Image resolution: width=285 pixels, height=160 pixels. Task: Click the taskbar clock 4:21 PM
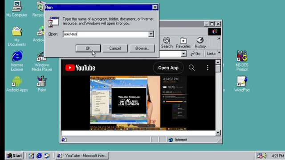coord(278,156)
